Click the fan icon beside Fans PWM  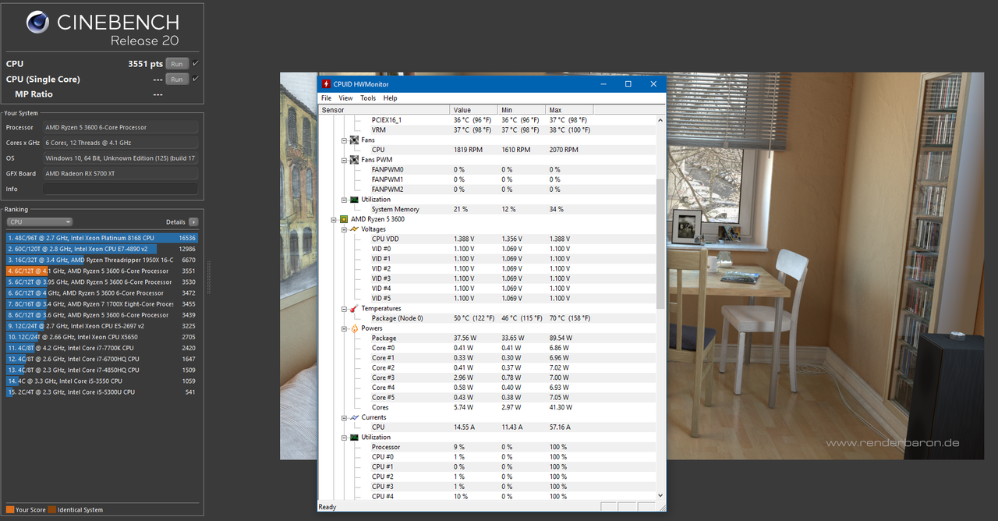tap(354, 160)
